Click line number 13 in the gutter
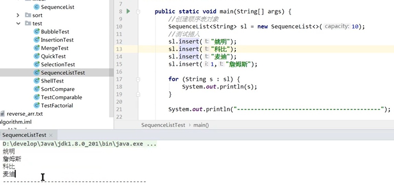Image resolution: width=394 pixels, height=185 pixels. point(119,49)
